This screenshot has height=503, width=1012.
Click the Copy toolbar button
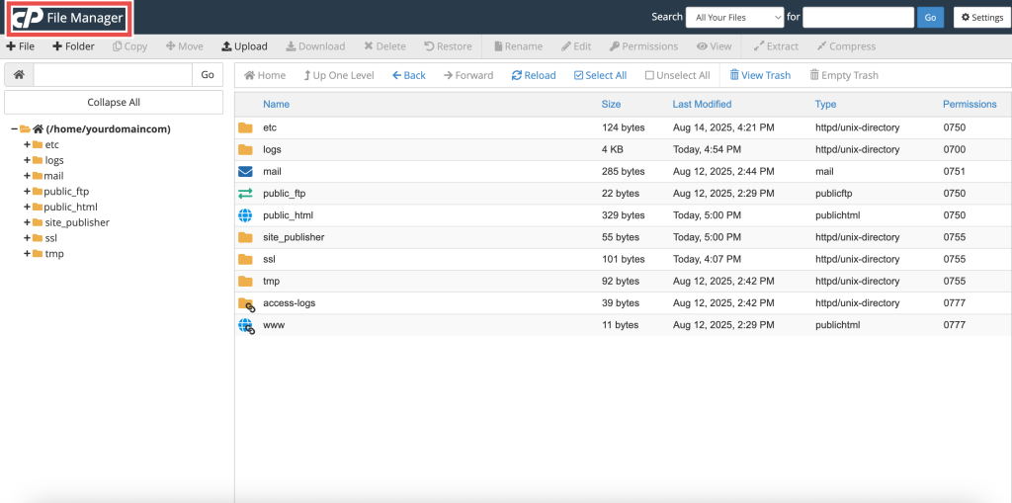coord(129,46)
